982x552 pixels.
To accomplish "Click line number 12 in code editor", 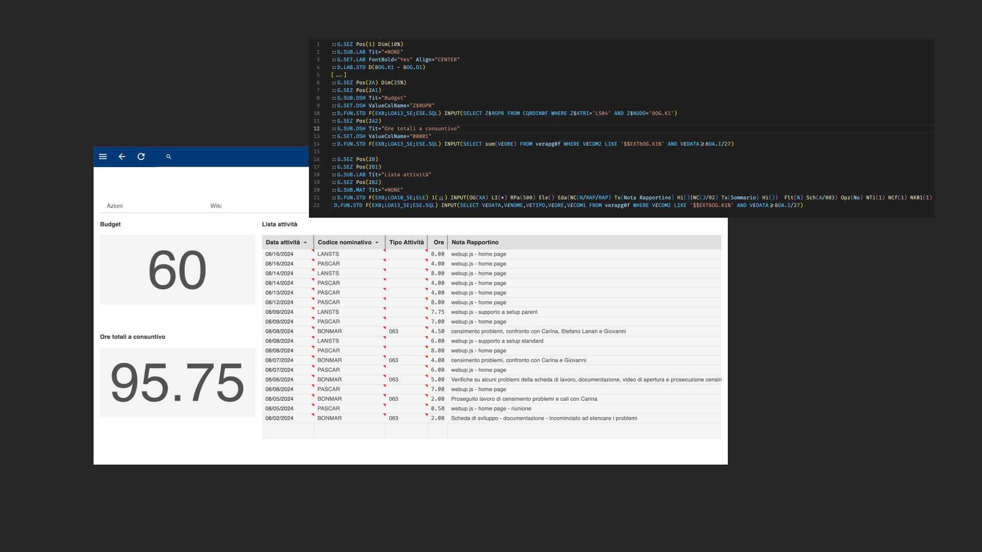I will [x=317, y=129].
